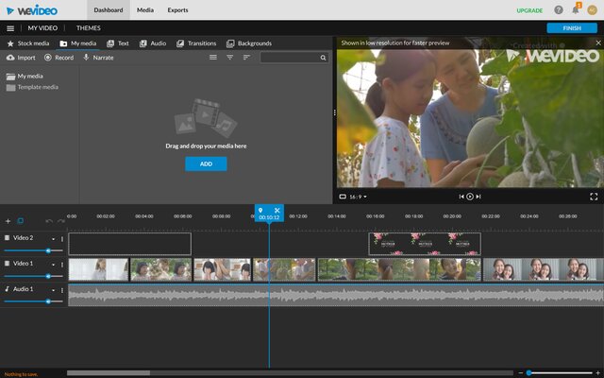Screen dimensions: 604x378
Task: Open the media sort icon
Action: [x=246, y=58]
